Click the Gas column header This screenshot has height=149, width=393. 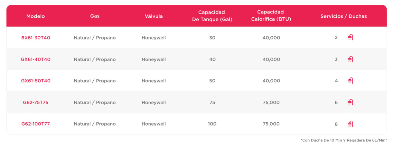click(95, 16)
